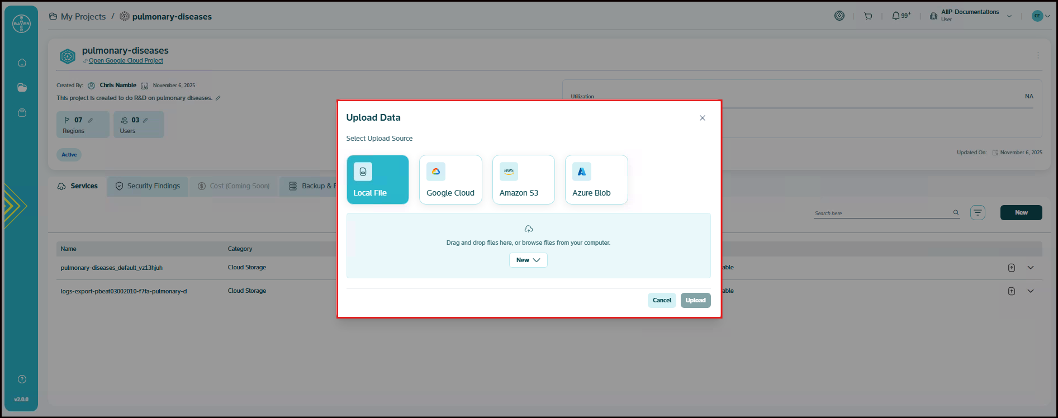Click the Search here input field
1058x418 pixels.
point(881,213)
